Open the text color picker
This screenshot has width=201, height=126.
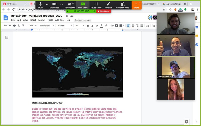[x=102, y=26]
